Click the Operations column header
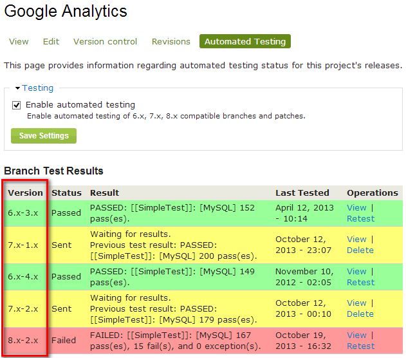Screen dimensions: 406x358 click(x=373, y=193)
